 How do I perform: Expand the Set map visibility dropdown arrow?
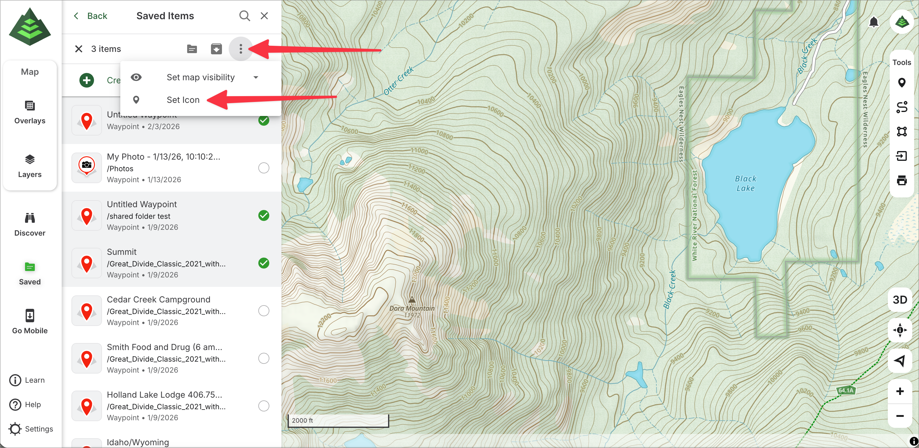[x=256, y=78]
